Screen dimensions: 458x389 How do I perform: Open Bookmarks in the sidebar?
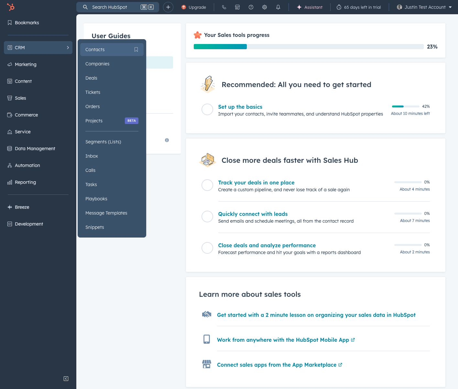click(38, 23)
